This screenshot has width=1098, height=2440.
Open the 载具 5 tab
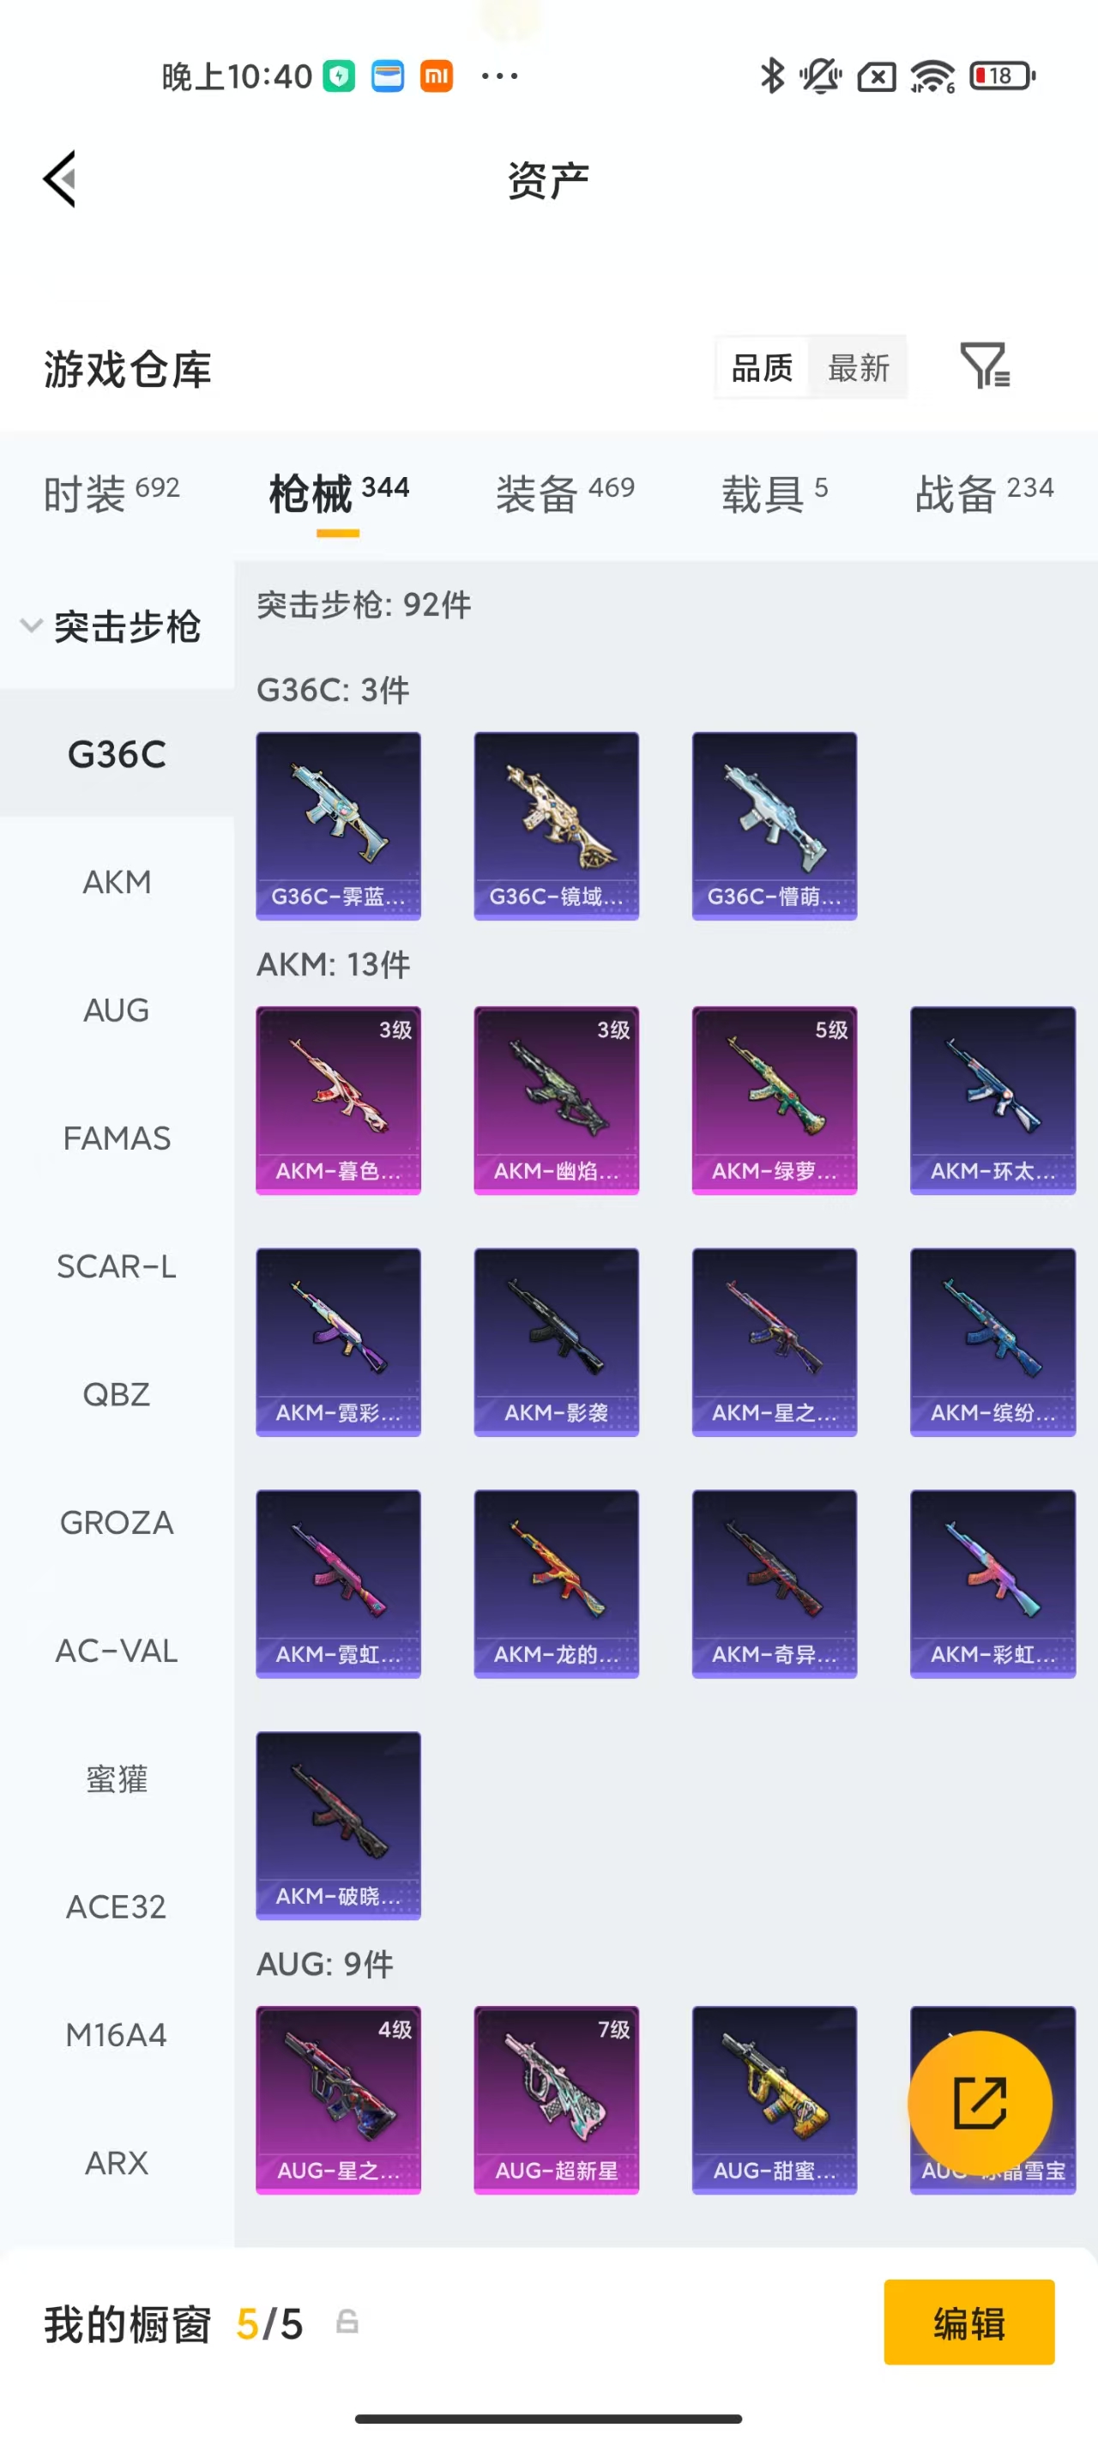(775, 492)
